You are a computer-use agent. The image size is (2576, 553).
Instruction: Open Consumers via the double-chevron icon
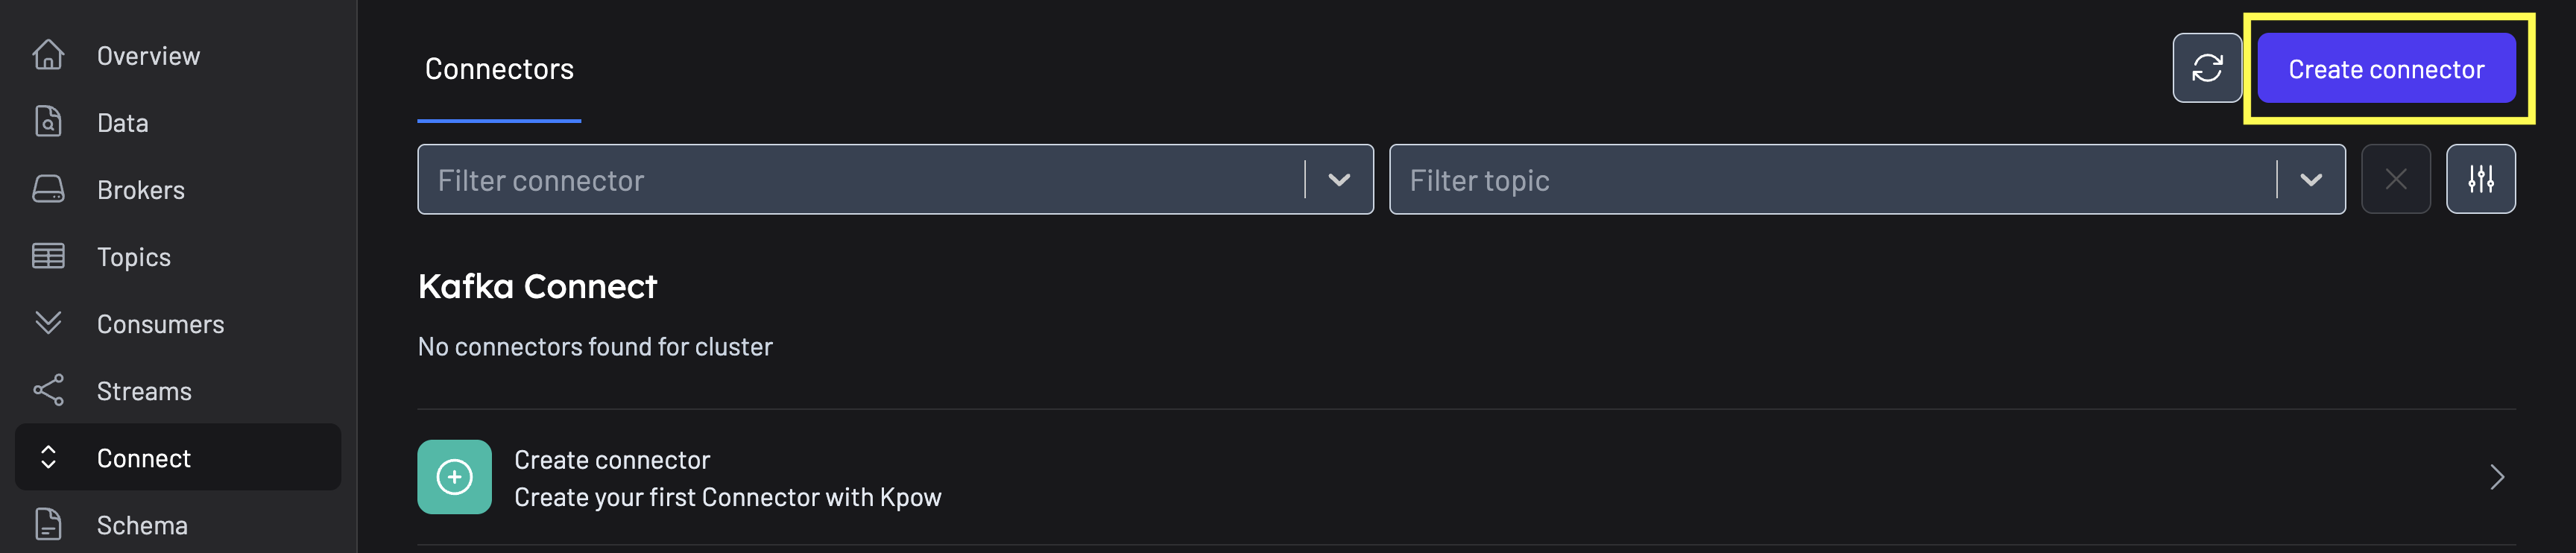tap(47, 323)
